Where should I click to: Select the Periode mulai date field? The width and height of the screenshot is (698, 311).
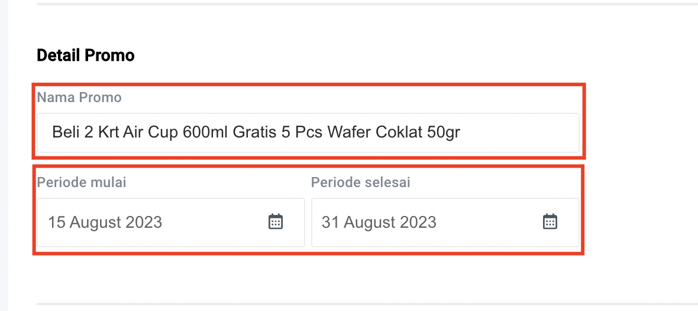pyautogui.click(x=154, y=222)
